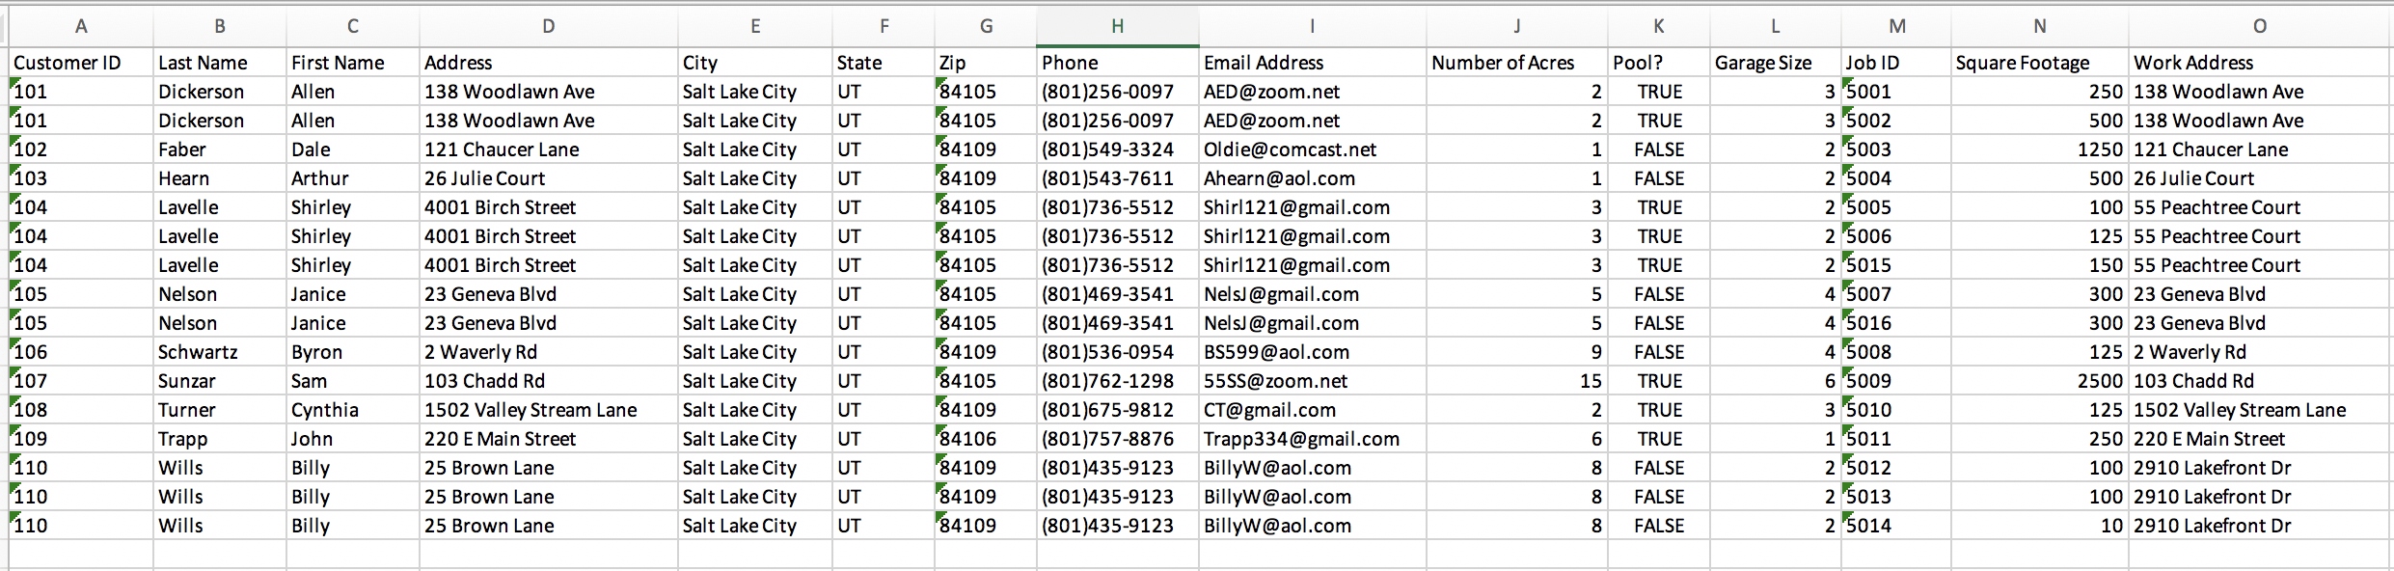This screenshot has height=571, width=2394.
Task: Click the 'Square Footage' header cell
Action: (2040, 63)
